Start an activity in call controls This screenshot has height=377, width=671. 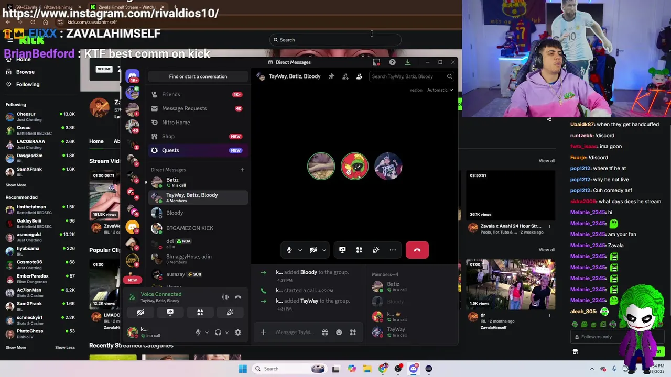click(359, 250)
